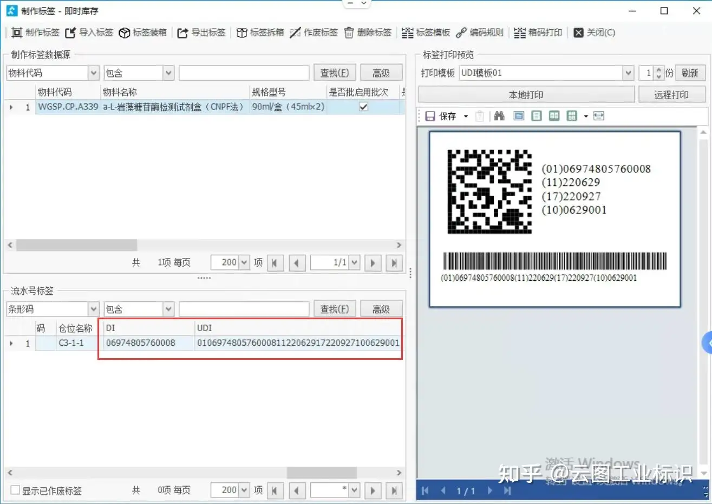
Task: Click the 查找(F) button in 流水号标签 panel
Action: pyautogui.click(x=335, y=309)
